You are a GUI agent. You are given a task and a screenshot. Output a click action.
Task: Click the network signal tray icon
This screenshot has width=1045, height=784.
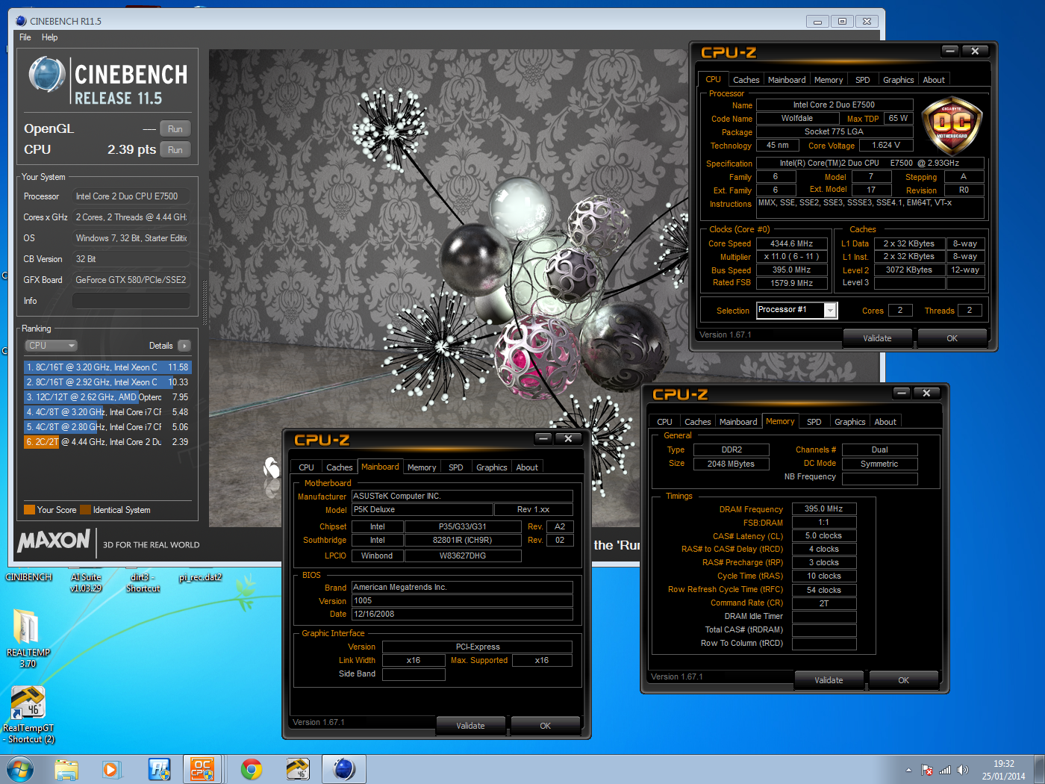pos(945,770)
